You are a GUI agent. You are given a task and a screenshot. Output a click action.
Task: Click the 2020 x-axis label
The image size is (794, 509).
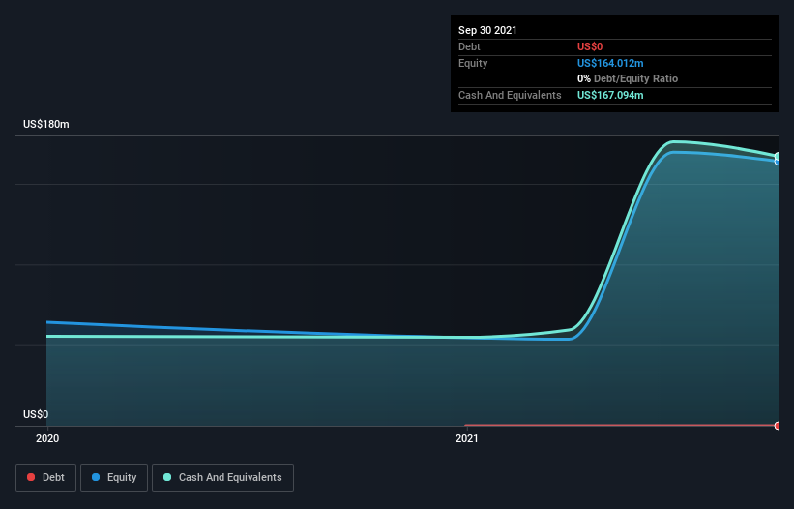(47, 438)
